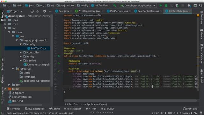Viewport: 204px width, 115px height.
Task: Click the run gutter icon next to class InitTestData
Action: (x=59, y=56)
